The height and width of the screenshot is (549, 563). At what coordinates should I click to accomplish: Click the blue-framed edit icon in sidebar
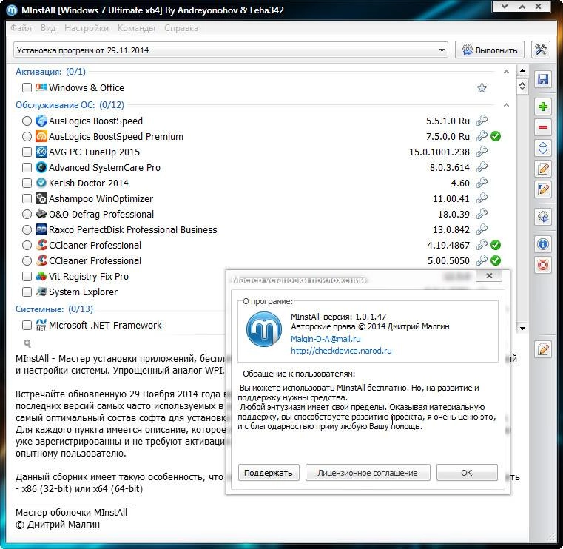(543, 189)
